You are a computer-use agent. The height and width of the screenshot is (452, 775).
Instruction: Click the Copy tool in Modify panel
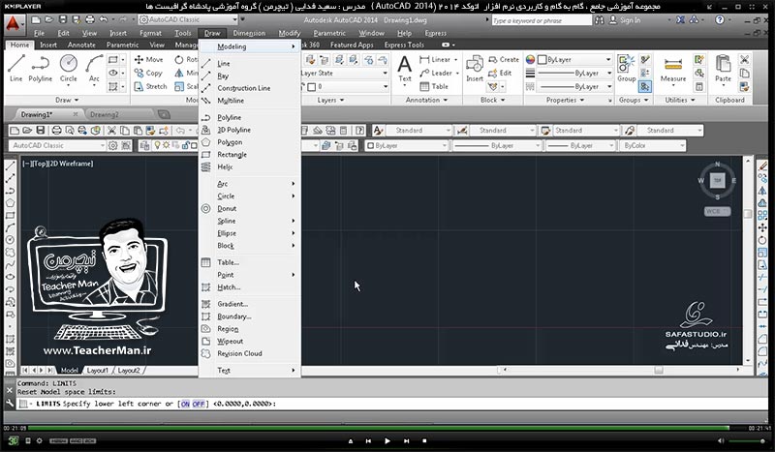pyautogui.click(x=148, y=73)
